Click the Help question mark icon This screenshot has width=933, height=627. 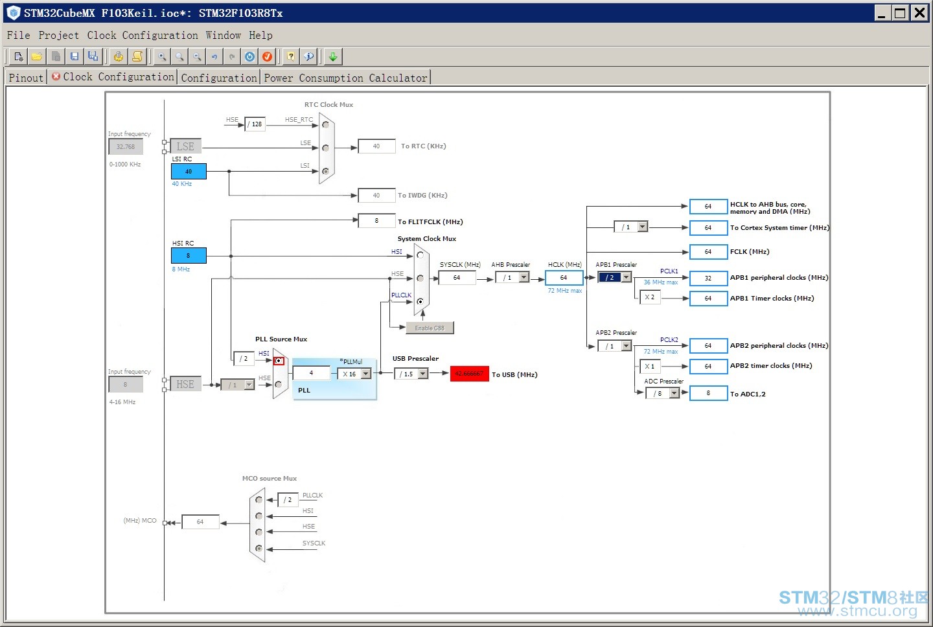tap(291, 57)
